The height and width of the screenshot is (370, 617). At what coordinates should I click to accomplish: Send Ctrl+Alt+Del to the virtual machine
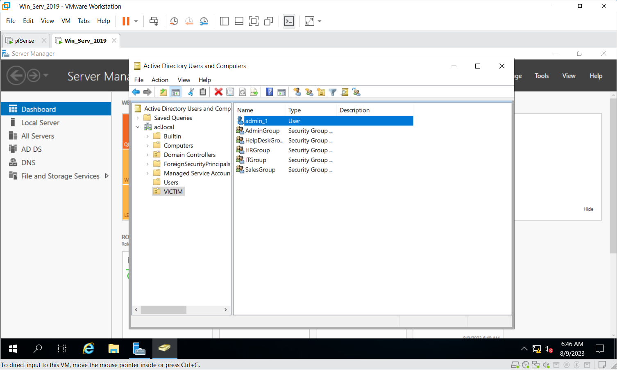point(154,21)
